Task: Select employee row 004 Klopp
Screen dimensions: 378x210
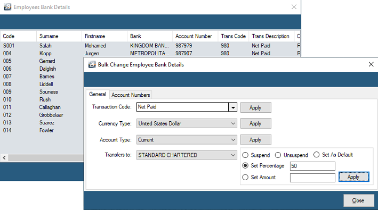Action: [150, 53]
